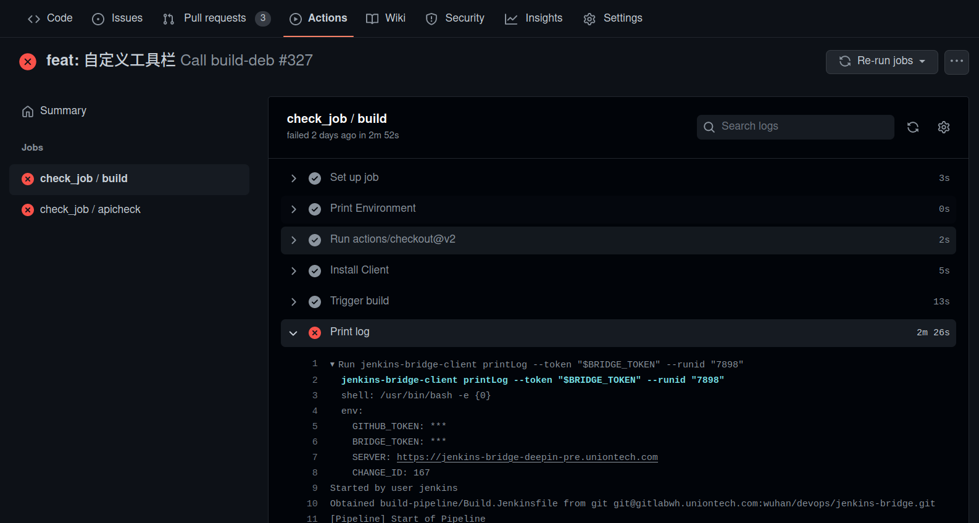Click the 'Started by user jenkins' log line
This screenshot has height=523, width=979.
coord(394,488)
